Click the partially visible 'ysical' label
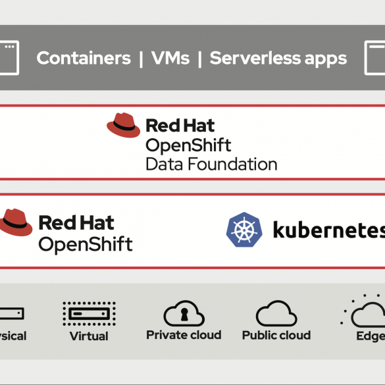Screen dimensions: 385x385 (13, 336)
